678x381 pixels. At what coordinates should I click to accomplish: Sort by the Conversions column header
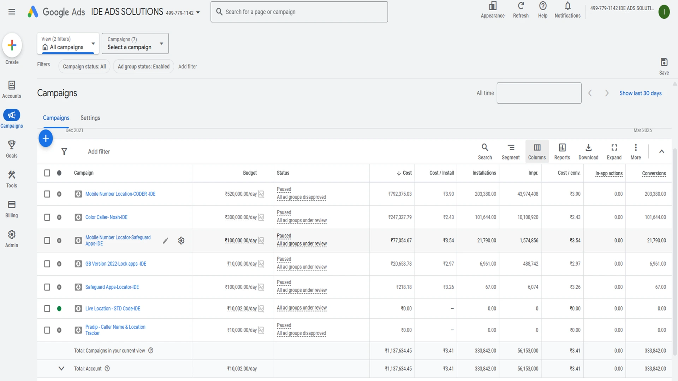click(654, 173)
